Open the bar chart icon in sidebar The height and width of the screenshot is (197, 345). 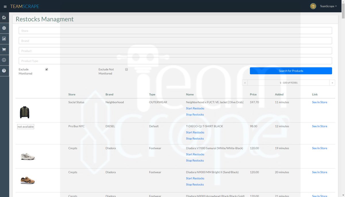coord(4,39)
